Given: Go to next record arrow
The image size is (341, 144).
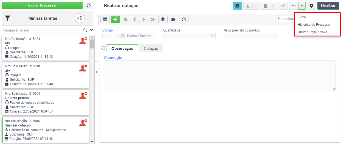Looking at the screenshot, I should (143, 19).
